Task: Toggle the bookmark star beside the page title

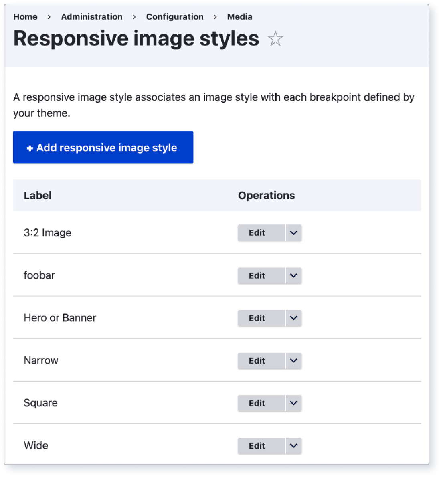Action: [x=276, y=39]
